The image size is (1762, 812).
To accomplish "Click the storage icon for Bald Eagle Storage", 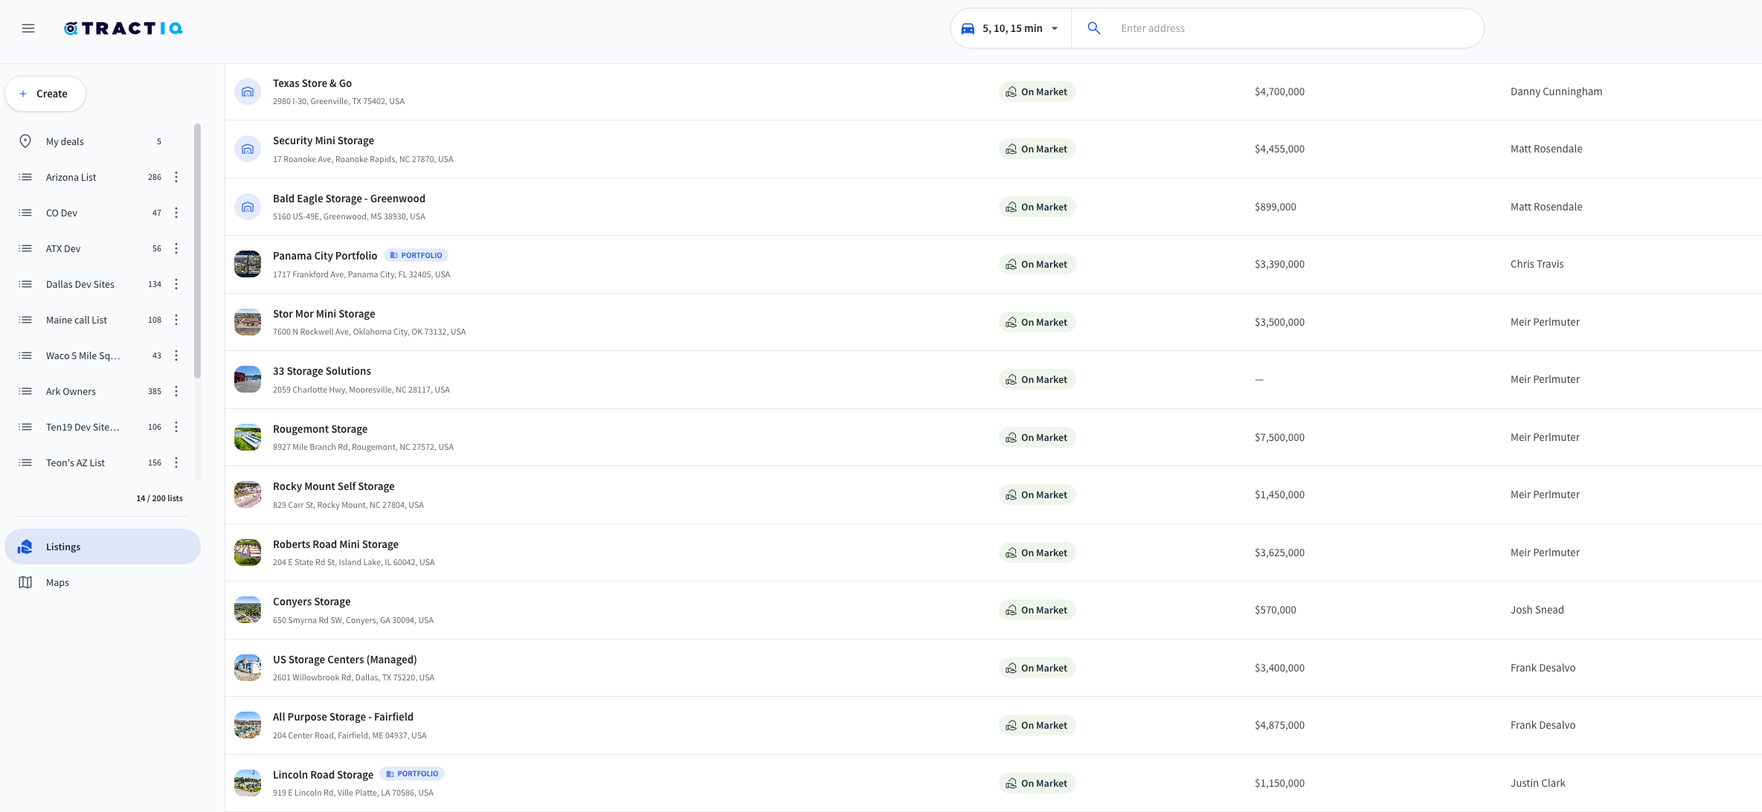I will coord(248,207).
